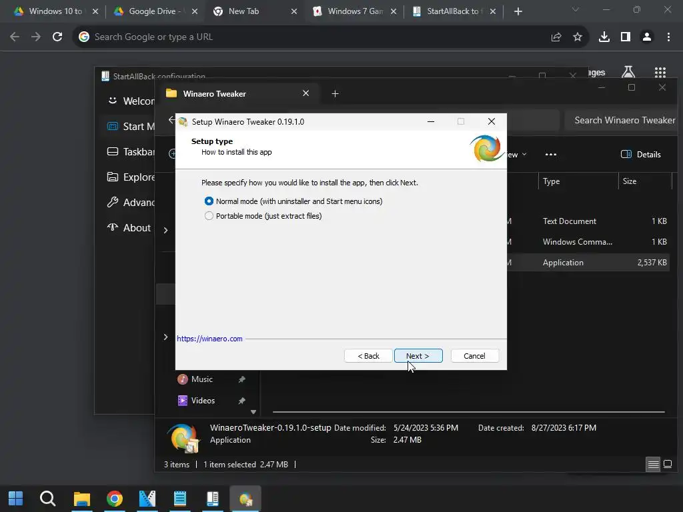The width and height of the screenshot is (683, 512).
Task: Click navigation pane scroll down arrow
Action: pos(253,412)
